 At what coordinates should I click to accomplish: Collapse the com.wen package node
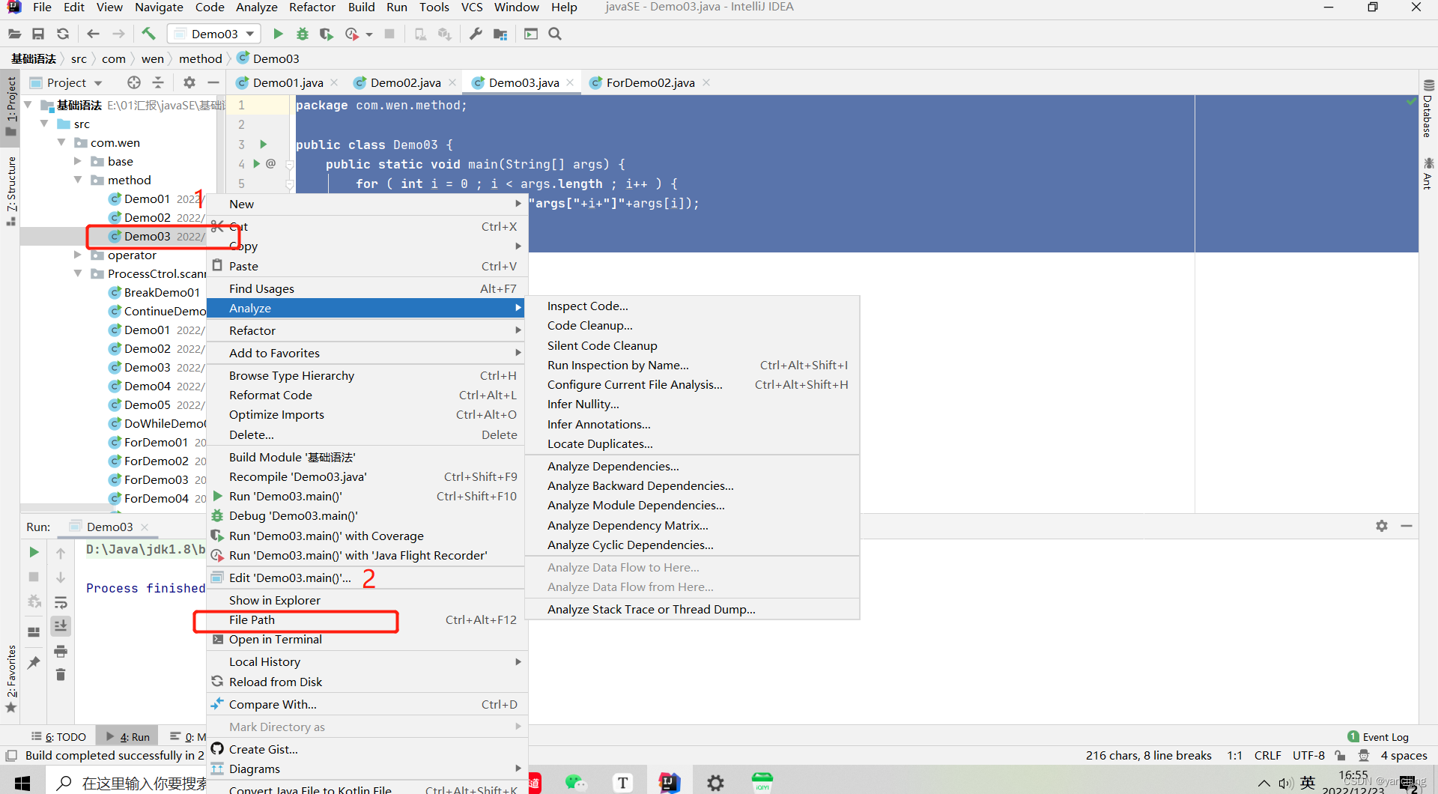click(x=61, y=142)
